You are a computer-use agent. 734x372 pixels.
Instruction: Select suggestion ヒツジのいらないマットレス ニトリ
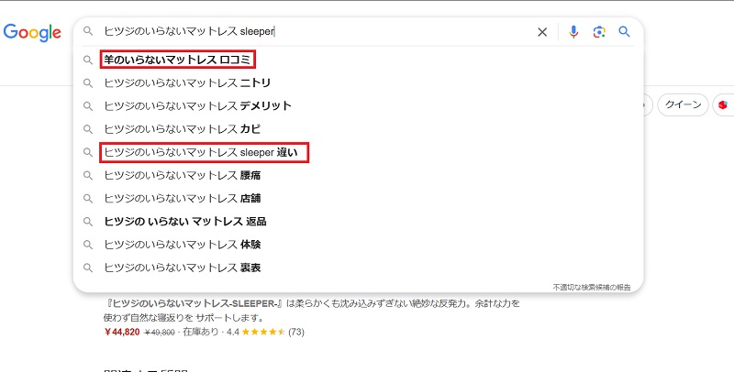(187, 82)
